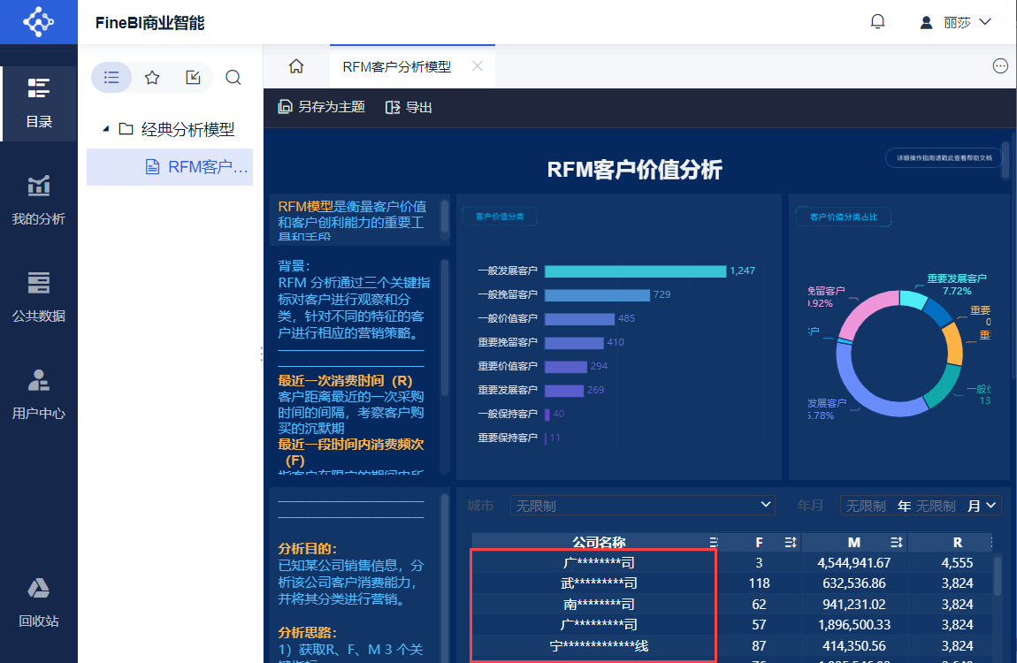The height and width of the screenshot is (663, 1017).
Task: Open the 丽莎 user account menu
Action: point(956,23)
